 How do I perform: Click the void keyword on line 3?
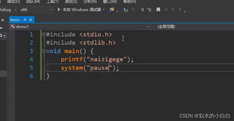pos(53,51)
